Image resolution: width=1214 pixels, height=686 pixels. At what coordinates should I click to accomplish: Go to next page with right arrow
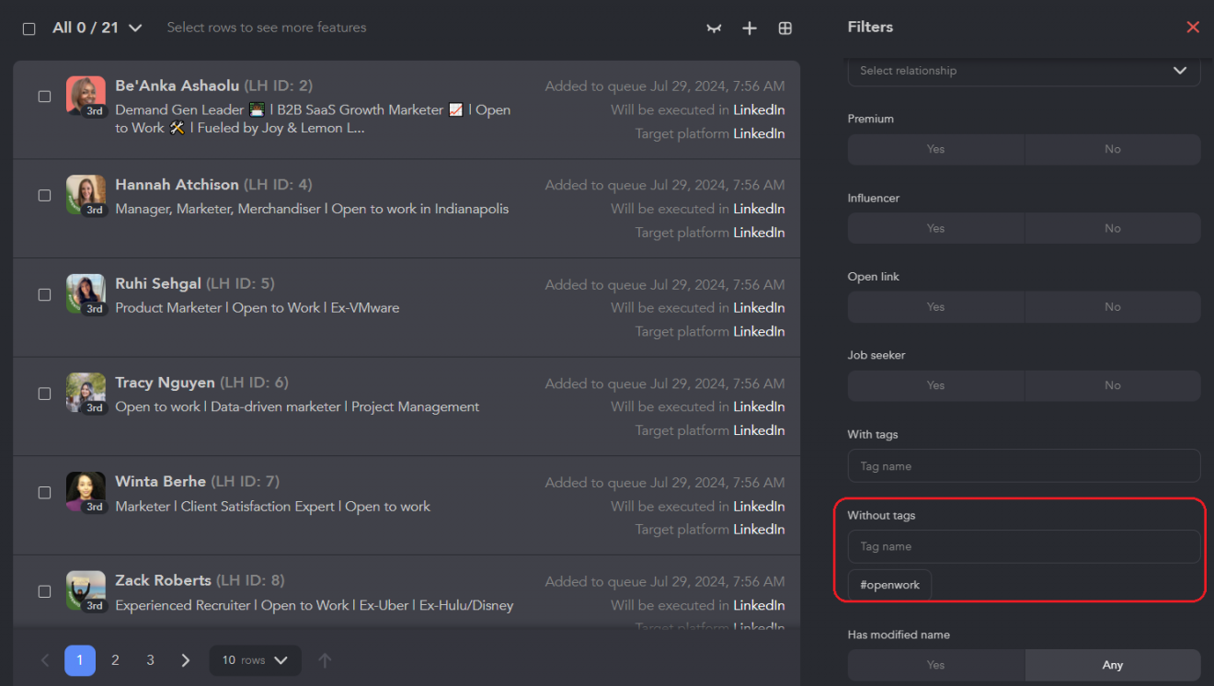point(186,660)
